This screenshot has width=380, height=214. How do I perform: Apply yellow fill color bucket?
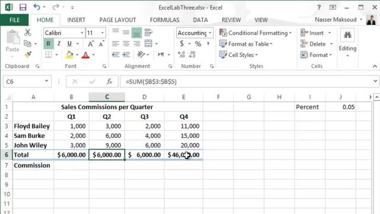click(69, 55)
